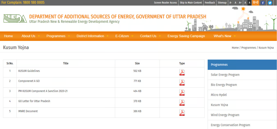Click GO Letter for Uttar Pradesh text
The image size is (277, 129).
pyautogui.click(x=34, y=101)
